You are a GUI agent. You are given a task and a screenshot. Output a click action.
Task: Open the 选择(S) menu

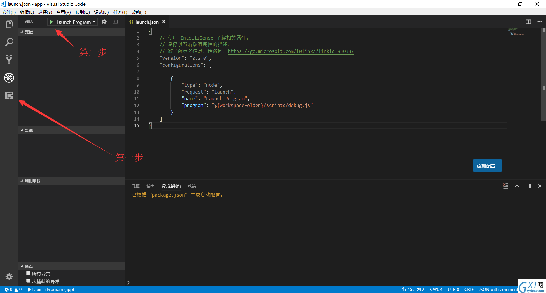pos(45,12)
